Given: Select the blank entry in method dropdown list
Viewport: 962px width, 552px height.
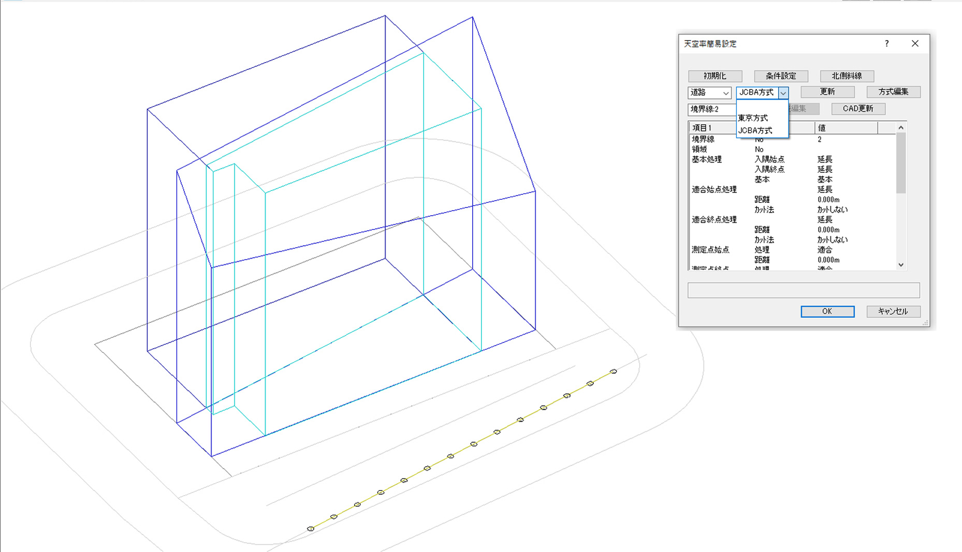Looking at the screenshot, I should (762, 106).
